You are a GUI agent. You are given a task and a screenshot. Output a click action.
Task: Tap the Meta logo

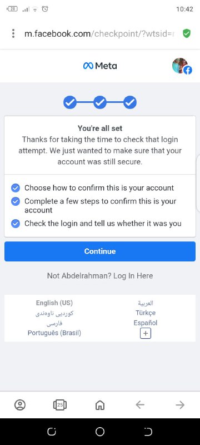[x=100, y=66]
